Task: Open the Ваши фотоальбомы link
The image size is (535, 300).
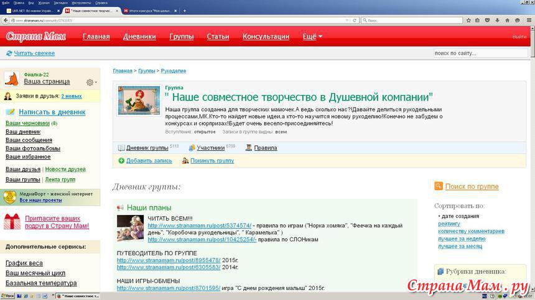Action: [x=32, y=148]
